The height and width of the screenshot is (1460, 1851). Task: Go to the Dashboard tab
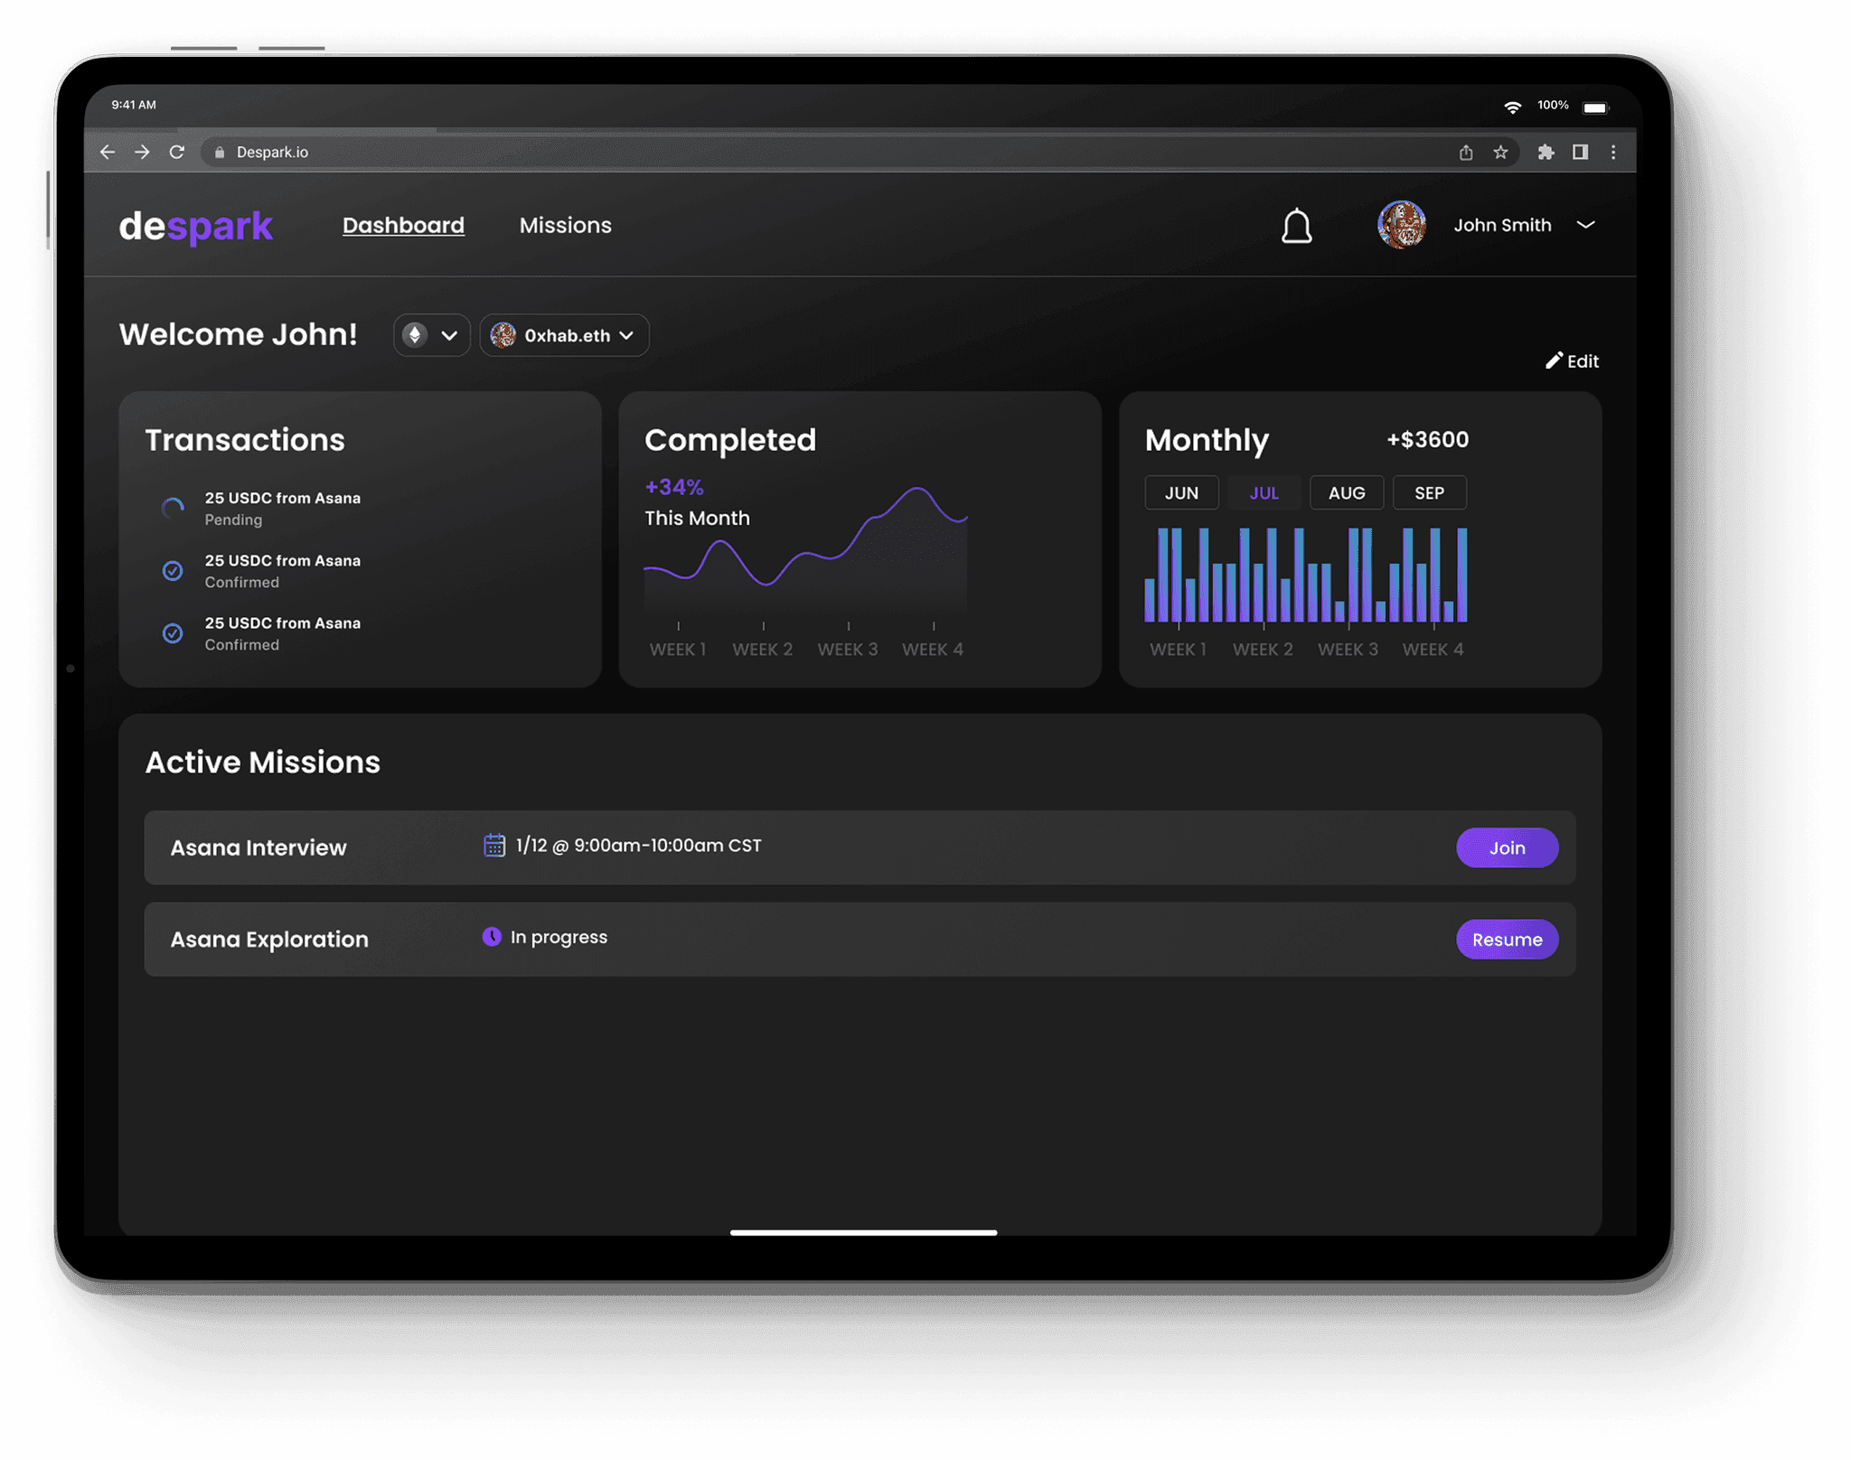click(x=403, y=226)
